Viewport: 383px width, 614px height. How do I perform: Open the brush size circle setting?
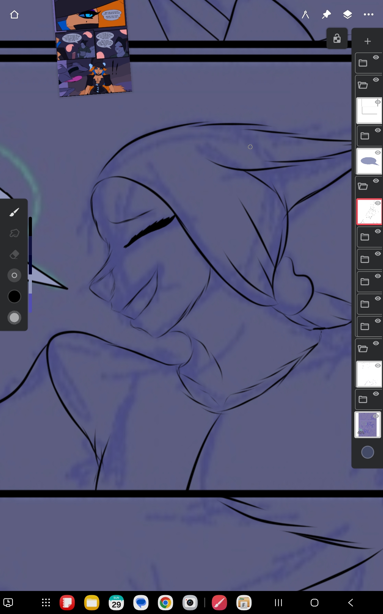14,275
